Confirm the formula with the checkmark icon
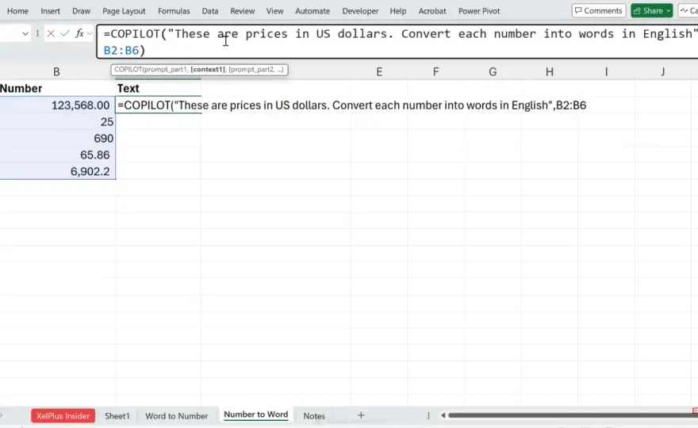The height and width of the screenshot is (428, 698). click(x=65, y=33)
